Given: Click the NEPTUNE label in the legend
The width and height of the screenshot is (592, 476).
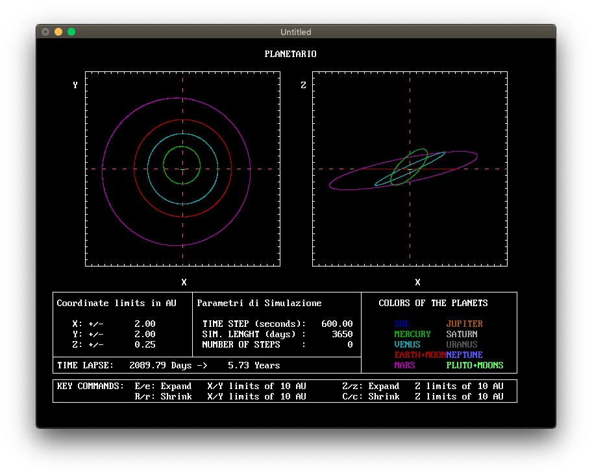Looking at the screenshot, I should tap(464, 355).
